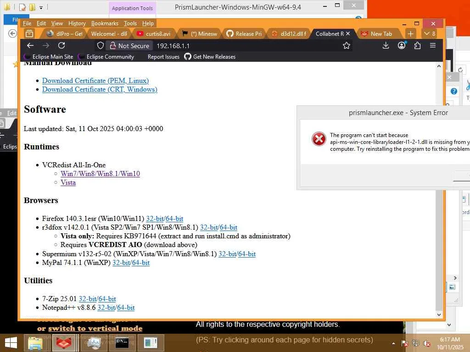
Task: Open Windows Start button
Action: [11, 343]
